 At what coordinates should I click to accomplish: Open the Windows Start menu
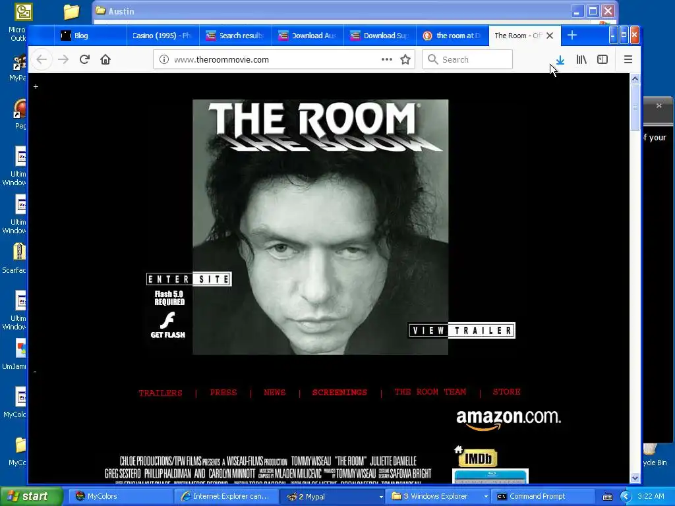31,496
